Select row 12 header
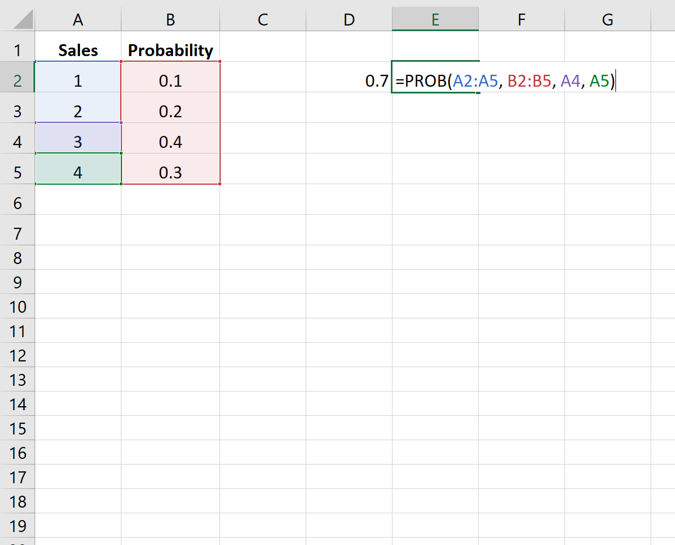The image size is (675, 545). 17,355
